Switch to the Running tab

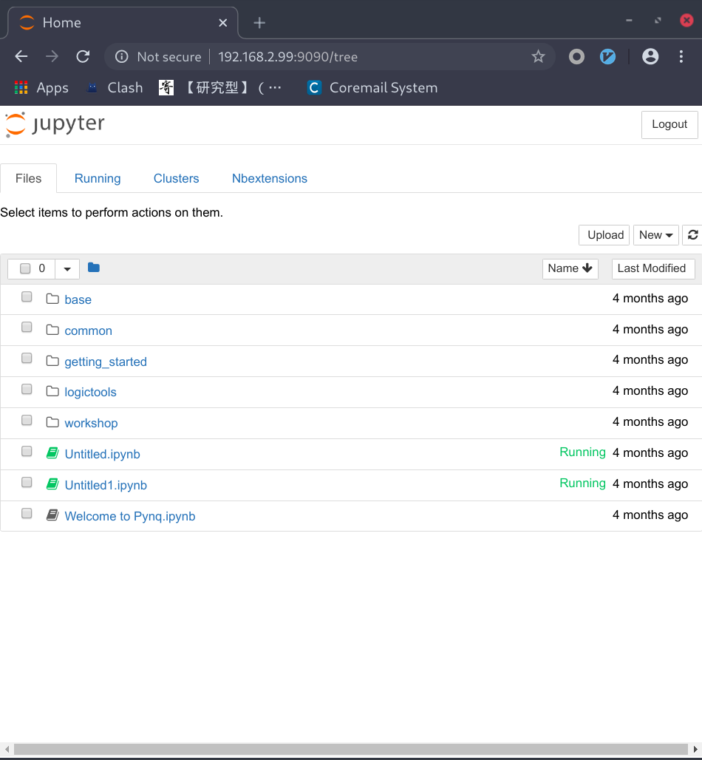coord(98,178)
